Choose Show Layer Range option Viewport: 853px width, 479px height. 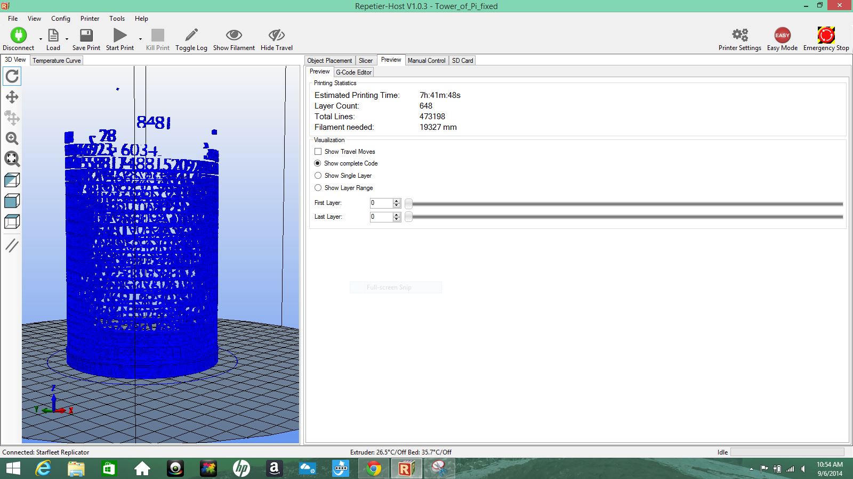pos(318,188)
